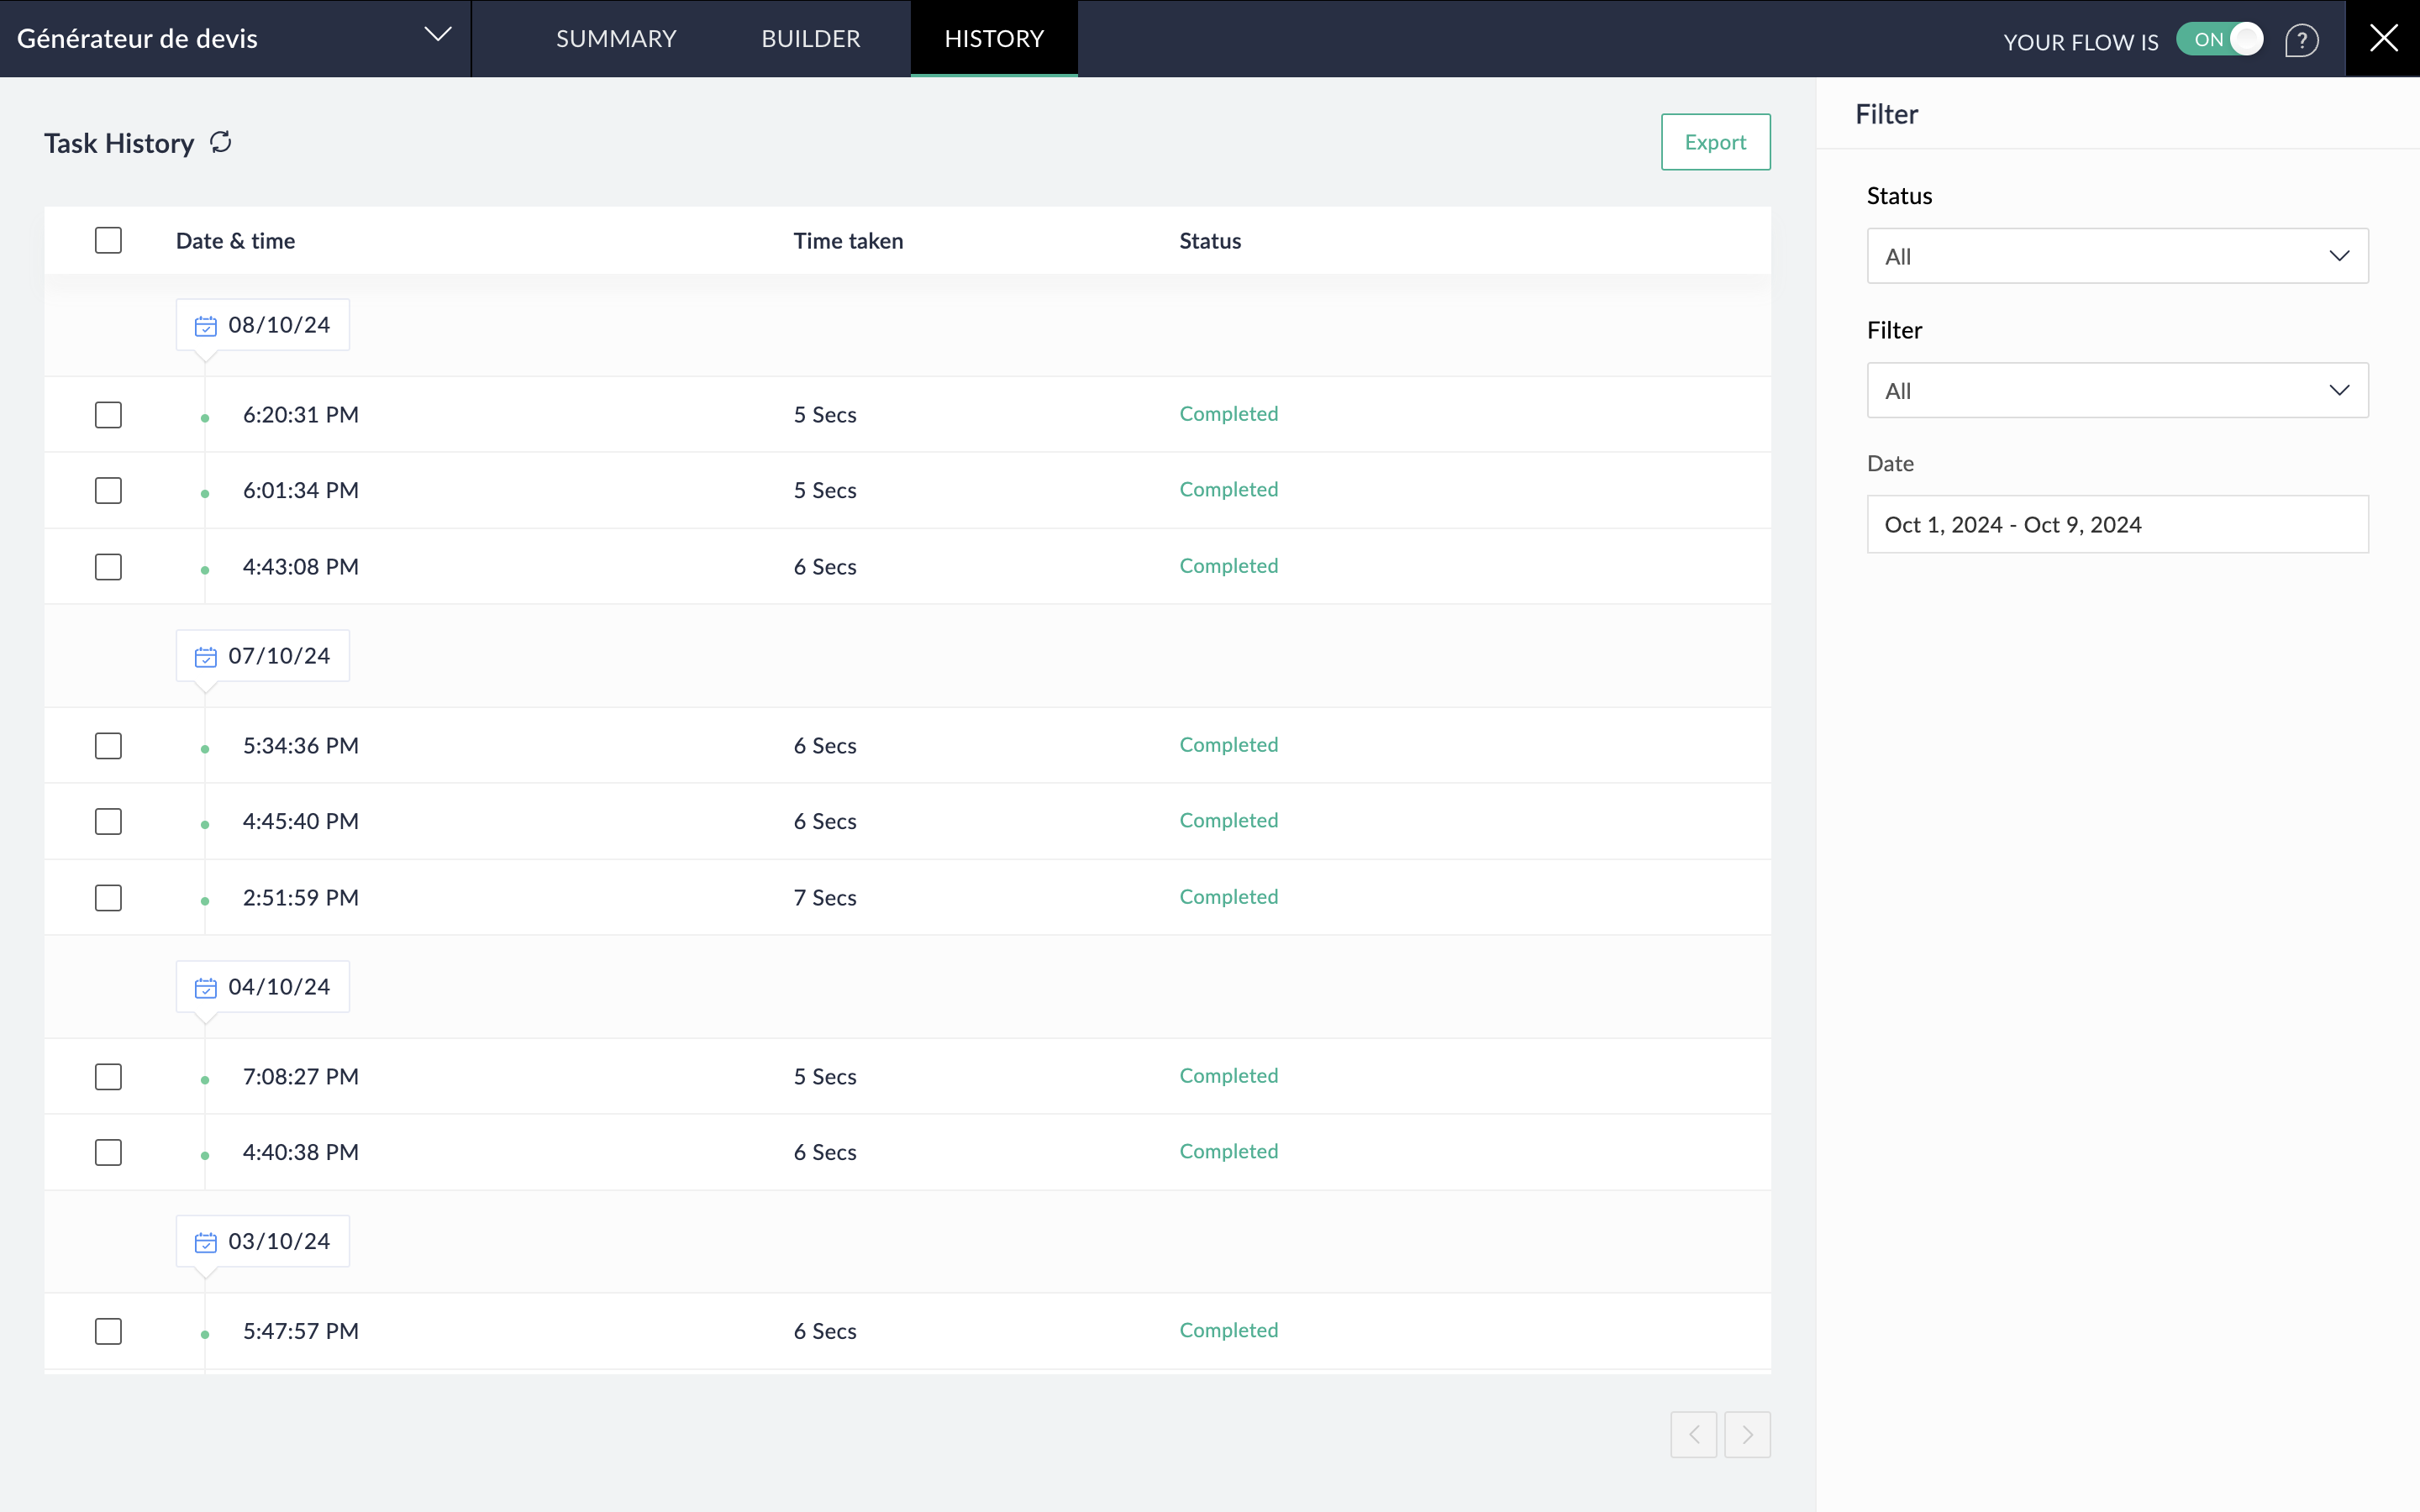Open the help question mark icon
This screenshot has height=1512, width=2420.
point(2301,40)
